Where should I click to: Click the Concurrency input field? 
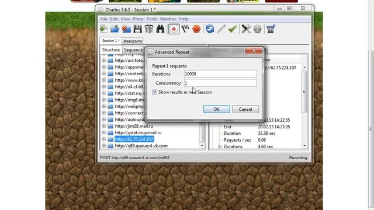coord(220,83)
